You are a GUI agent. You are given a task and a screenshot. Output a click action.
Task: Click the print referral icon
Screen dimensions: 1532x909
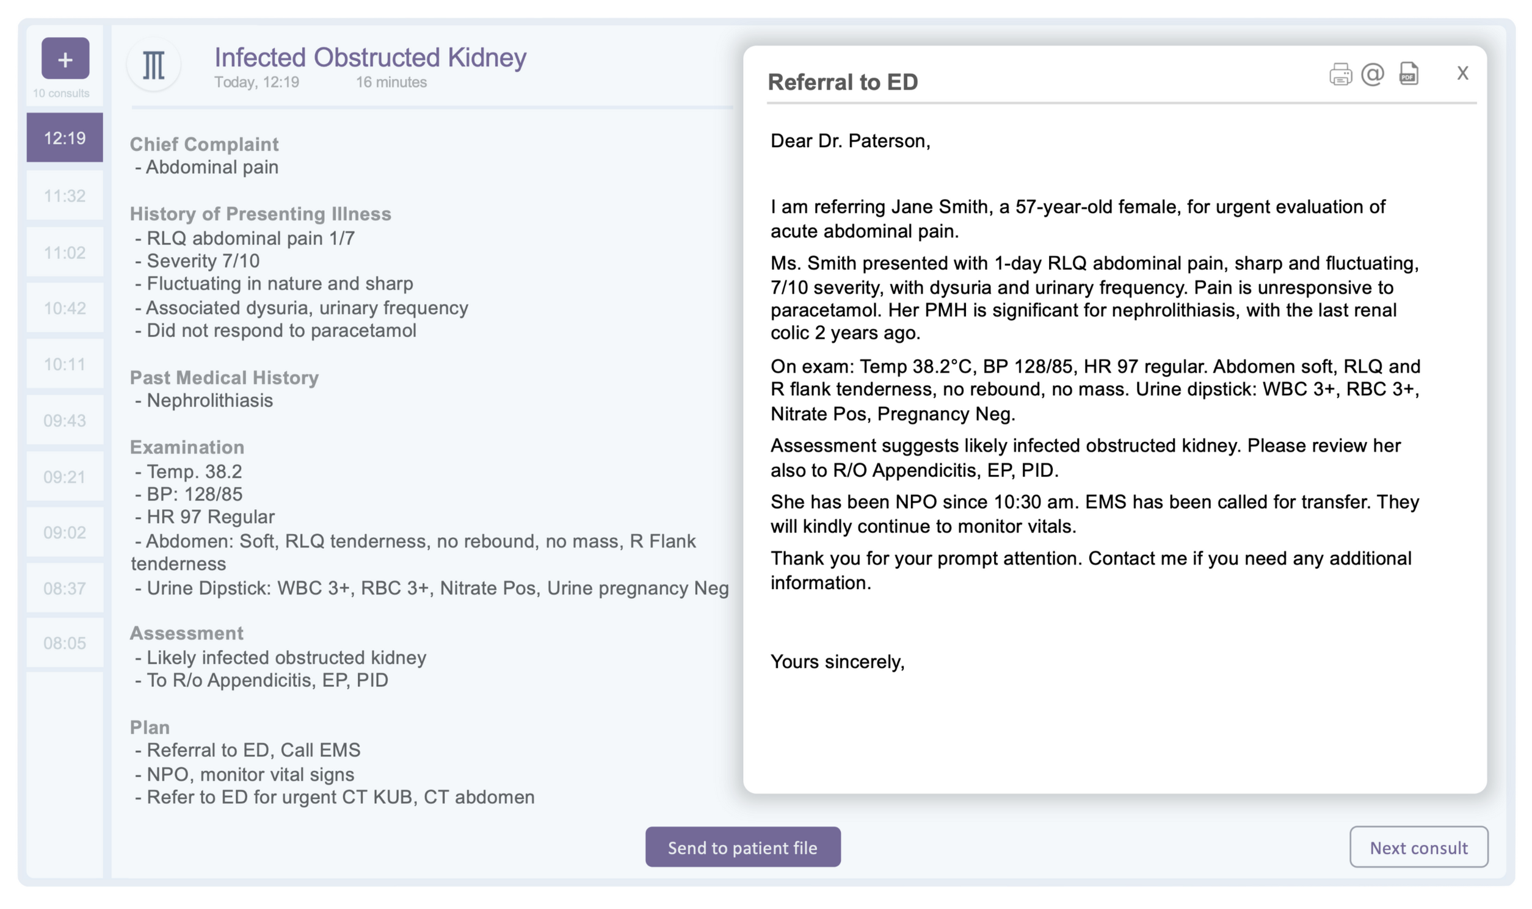click(x=1340, y=74)
